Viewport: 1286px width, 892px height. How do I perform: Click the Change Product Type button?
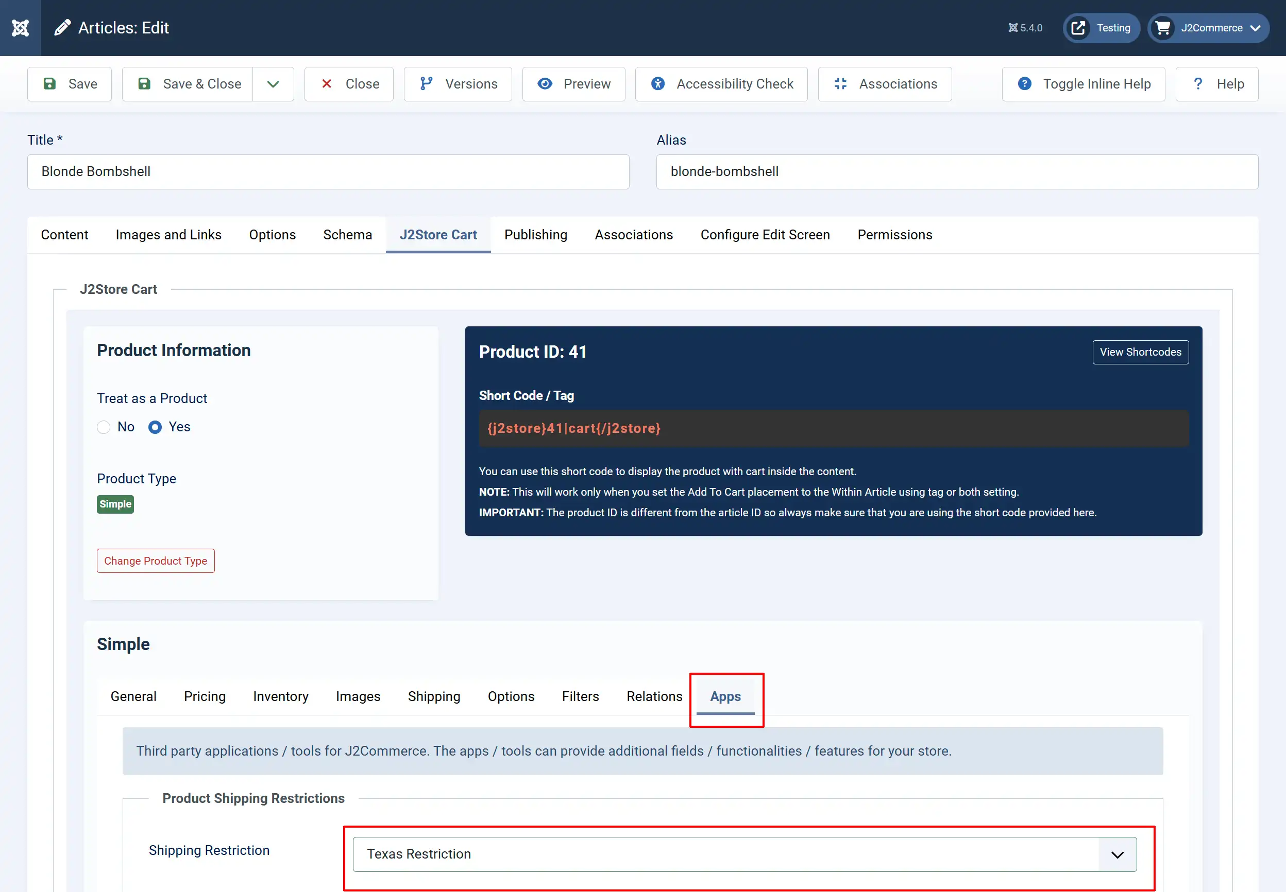156,561
